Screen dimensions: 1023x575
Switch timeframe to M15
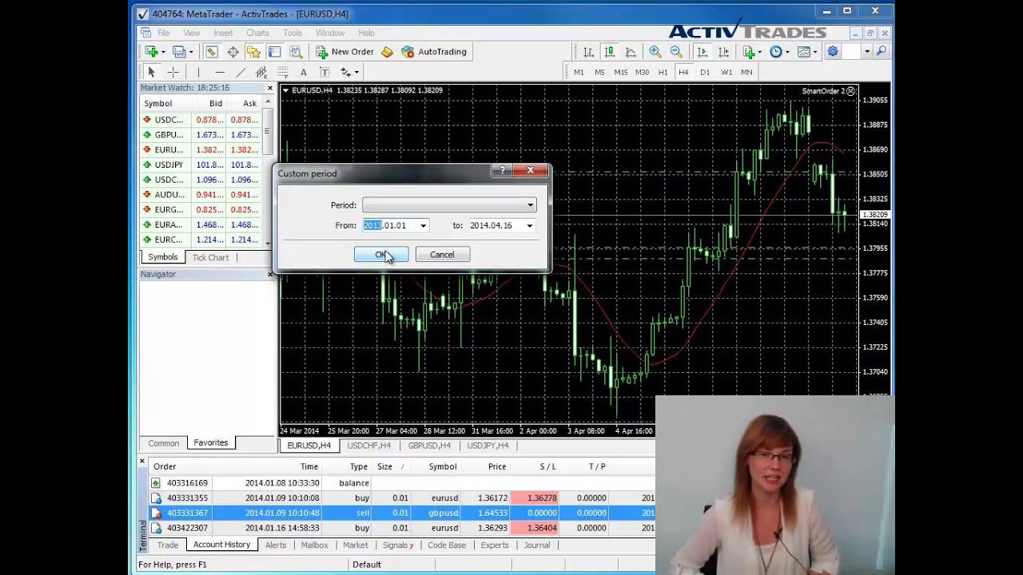tap(621, 72)
